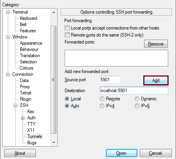Select the IPv4 radio option
Viewport: 176px width, 159px height.
coord(102,106)
